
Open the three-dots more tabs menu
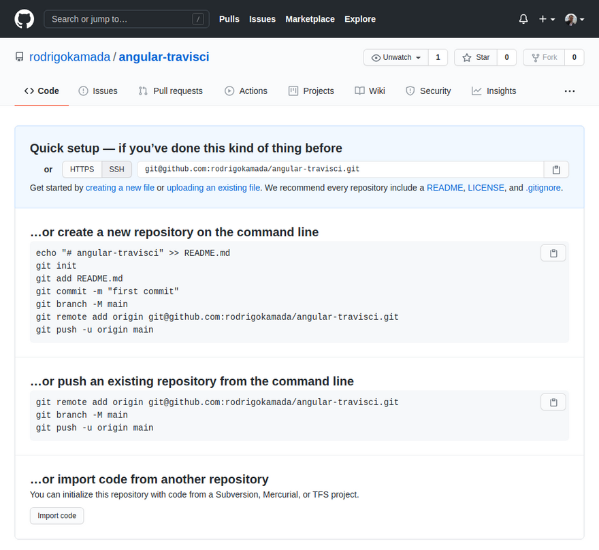(570, 91)
